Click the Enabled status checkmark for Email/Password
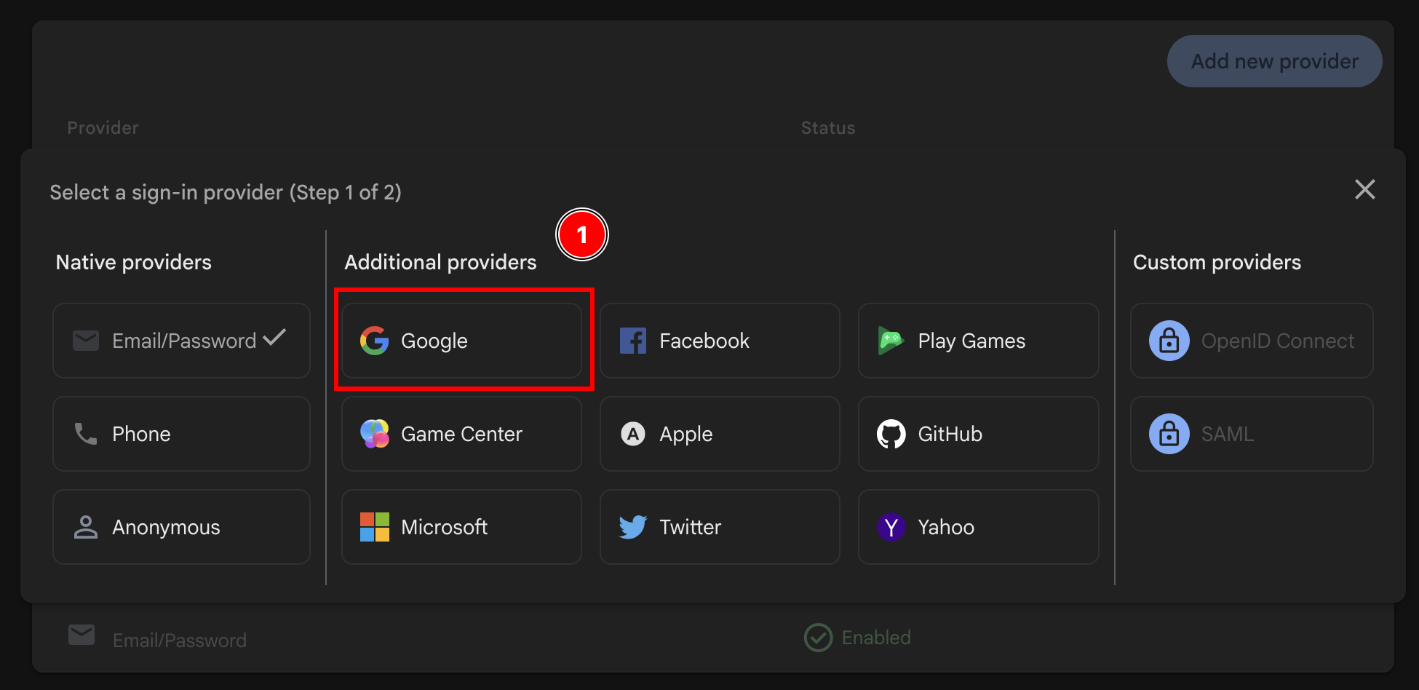 point(818,638)
